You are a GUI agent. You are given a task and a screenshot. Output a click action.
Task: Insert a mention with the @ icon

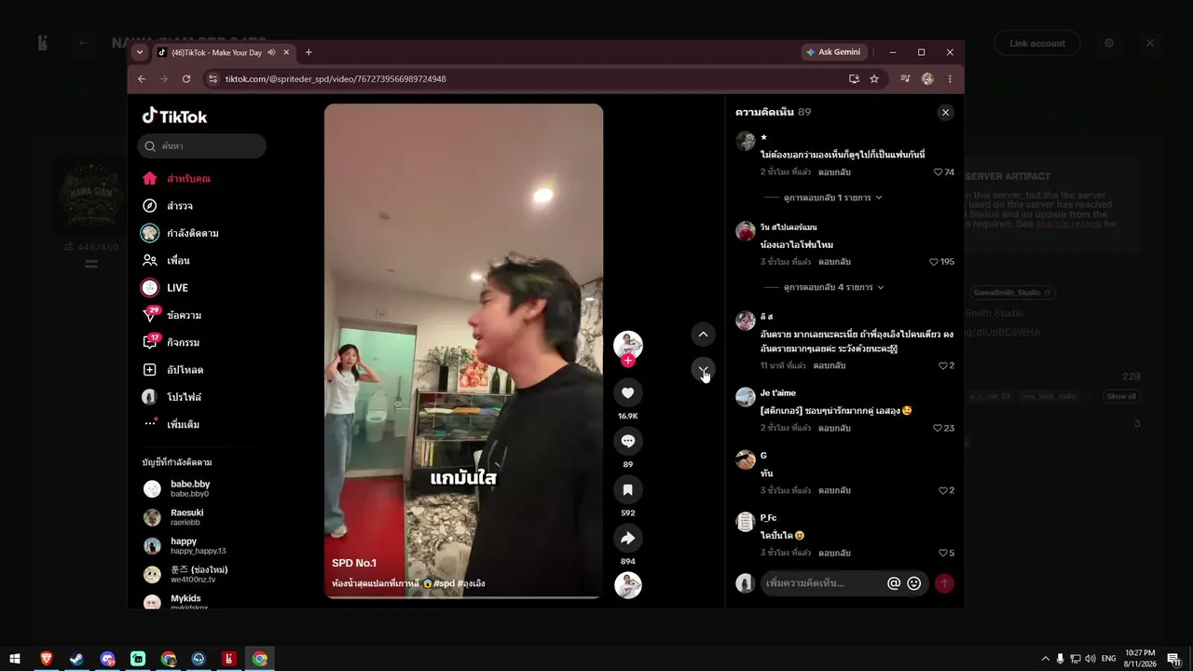(x=894, y=583)
